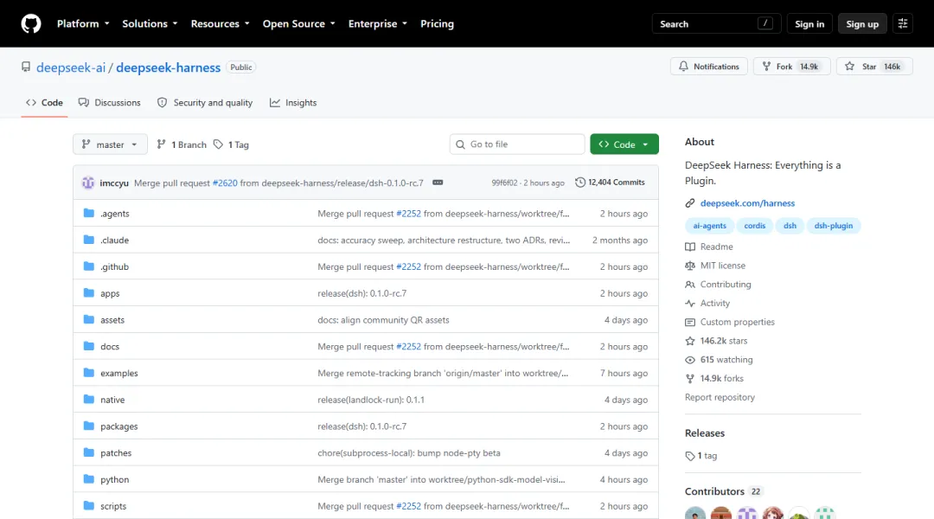Click the folder icon next to native

pos(89,400)
